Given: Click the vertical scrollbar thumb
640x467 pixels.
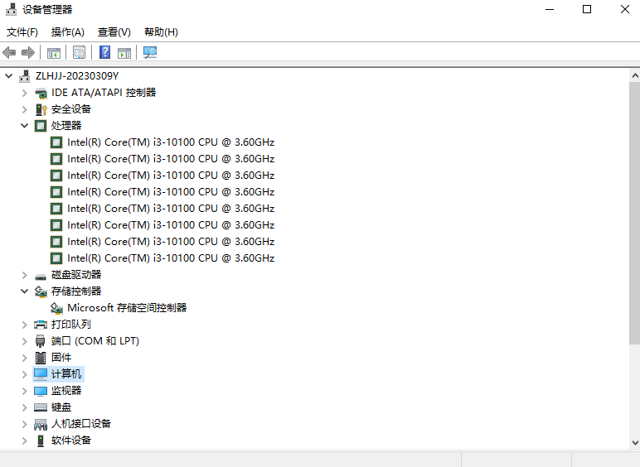Looking at the screenshot, I should point(635,213).
